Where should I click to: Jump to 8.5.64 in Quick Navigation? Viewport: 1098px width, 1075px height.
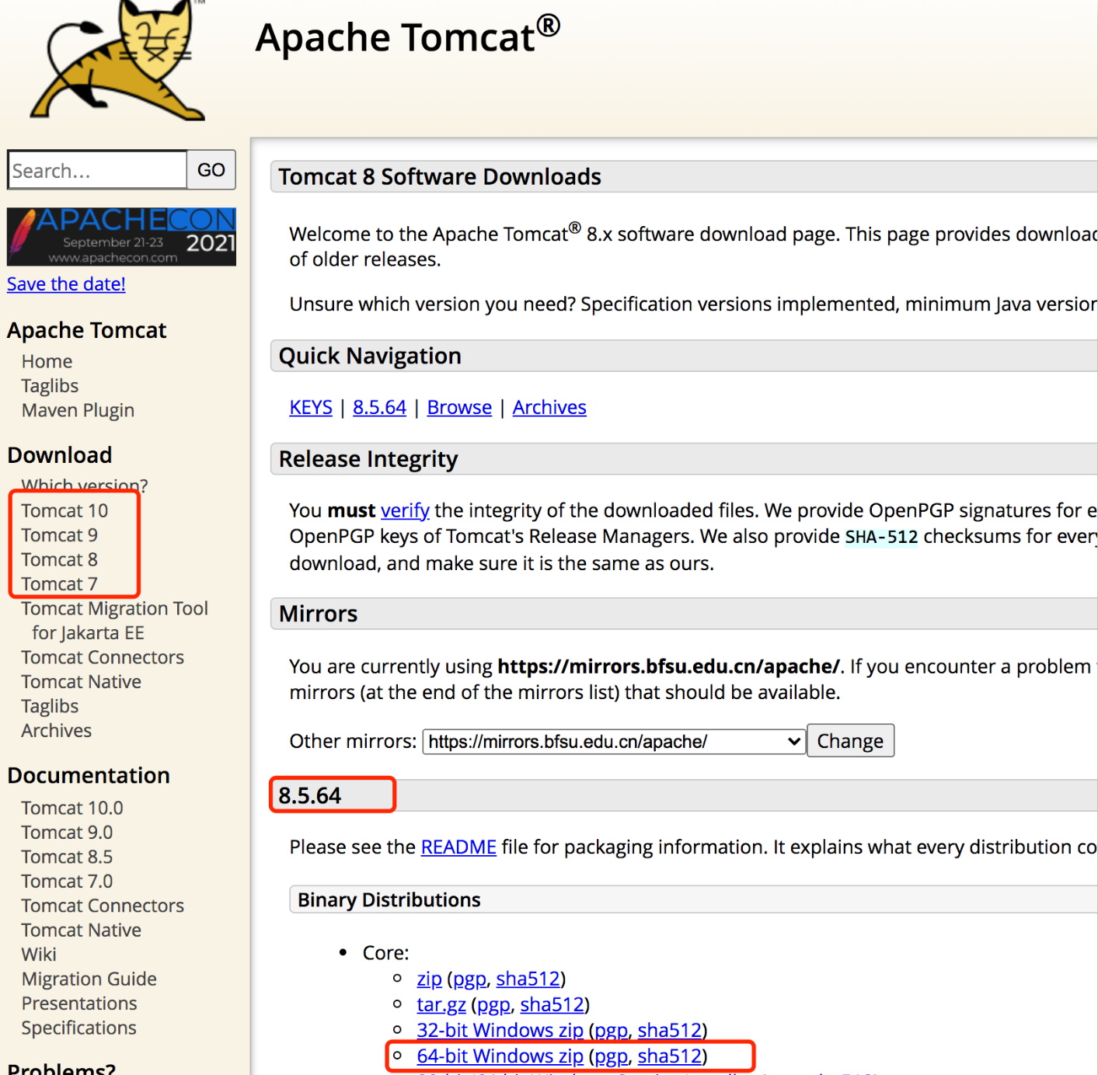(x=379, y=408)
